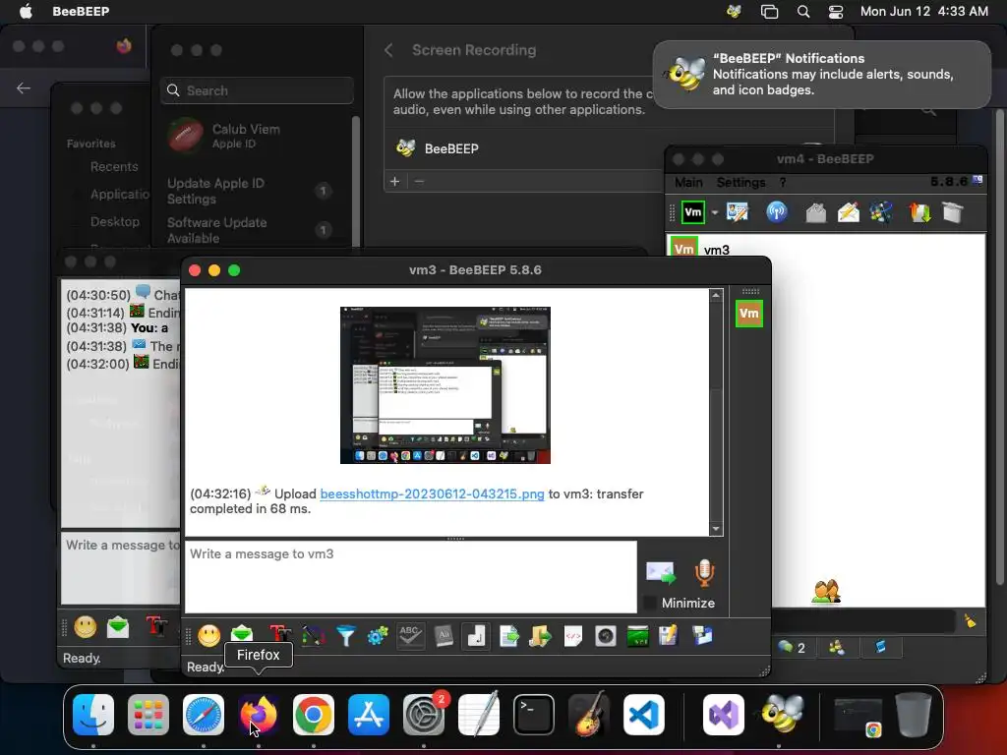The width and height of the screenshot is (1007, 755).
Task: Open blue notebook tab in vm4 bottom bar
Action: click(880, 648)
